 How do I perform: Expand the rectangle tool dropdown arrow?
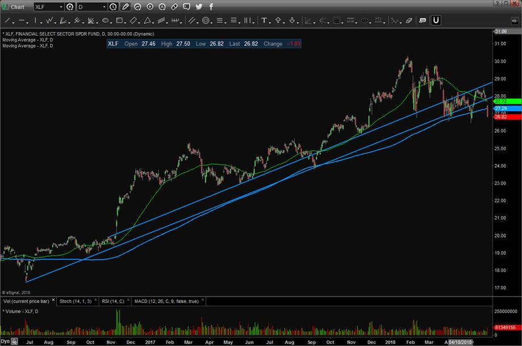(x=125, y=22)
